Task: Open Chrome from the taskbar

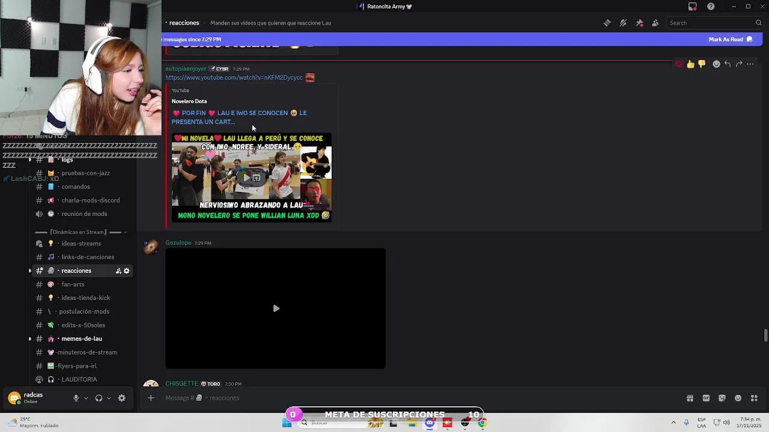Action: pos(482,424)
